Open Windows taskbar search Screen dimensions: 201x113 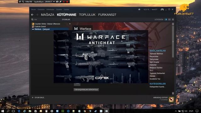8,111
